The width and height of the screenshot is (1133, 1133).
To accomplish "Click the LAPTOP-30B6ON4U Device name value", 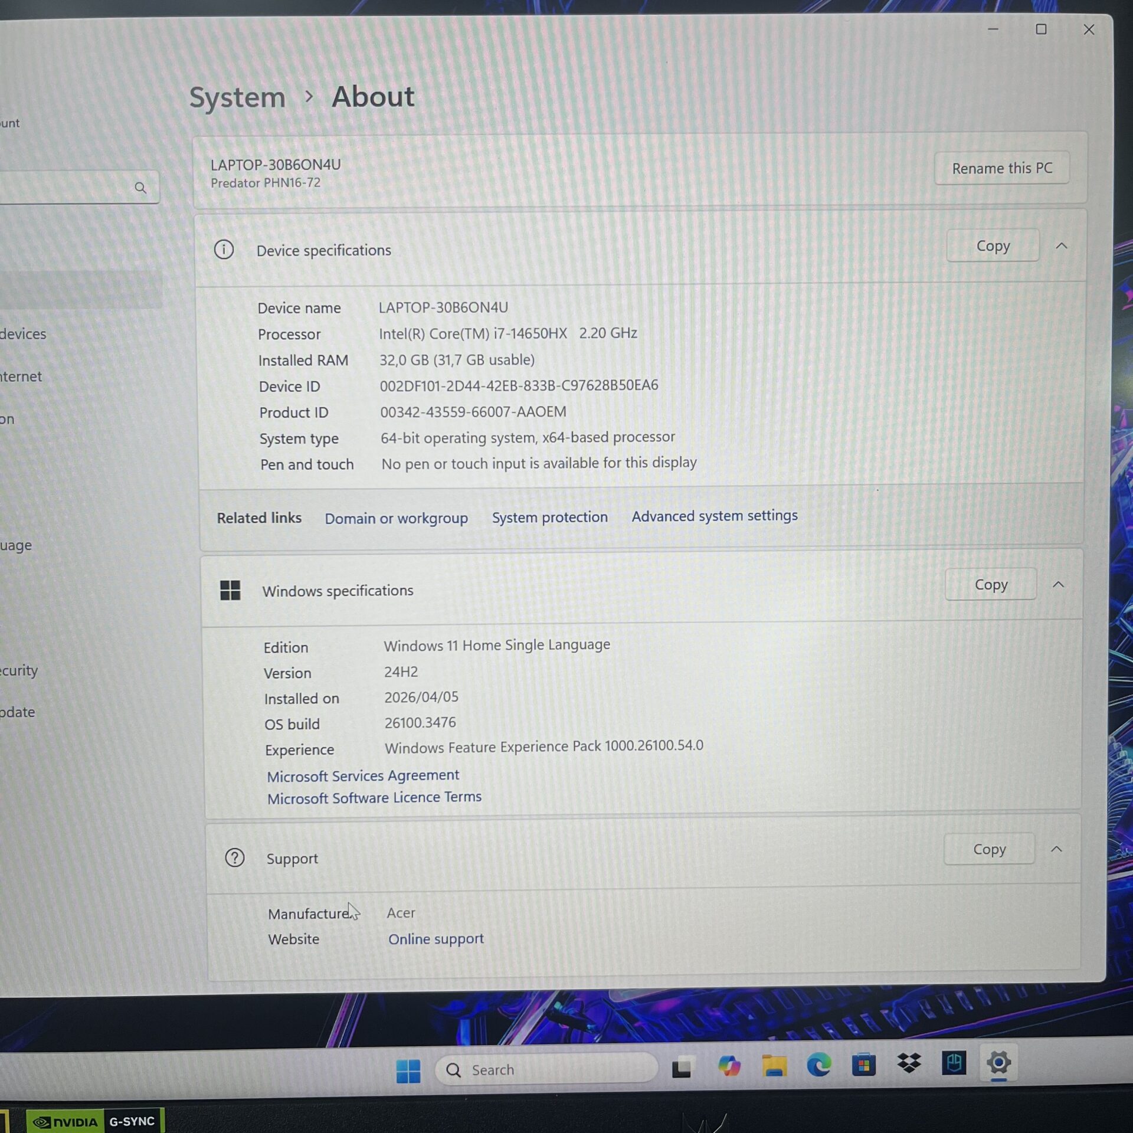I will [x=443, y=307].
